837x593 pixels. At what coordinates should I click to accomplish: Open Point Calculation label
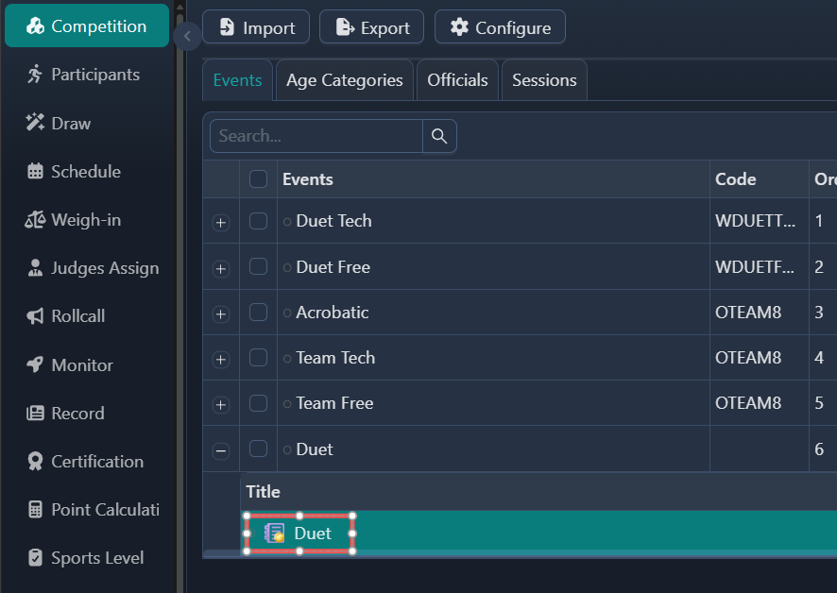pos(105,510)
